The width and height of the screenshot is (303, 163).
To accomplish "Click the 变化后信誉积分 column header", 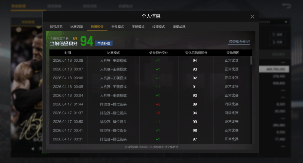I will [x=196, y=53].
